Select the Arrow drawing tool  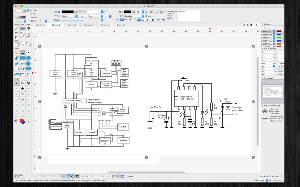tap(17, 28)
